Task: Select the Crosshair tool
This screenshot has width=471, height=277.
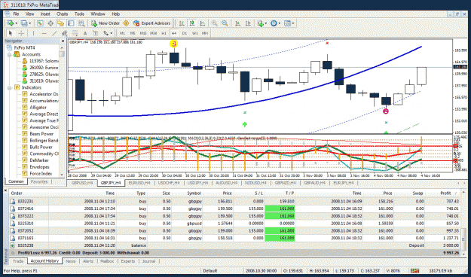Action: pyautogui.click(x=21, y=33)
